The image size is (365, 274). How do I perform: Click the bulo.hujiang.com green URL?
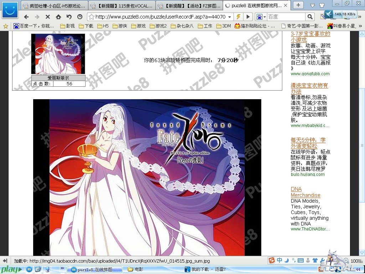[308, 174]
